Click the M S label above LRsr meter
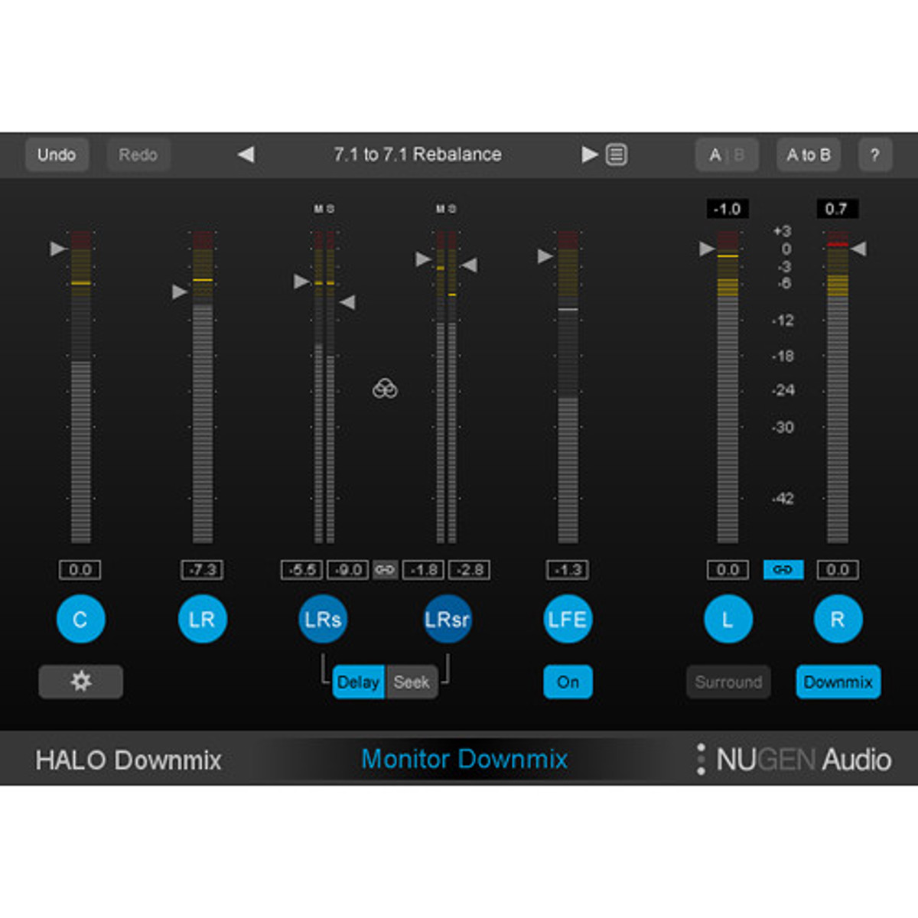This screenshot has width=918, height=918. click(446, 208)
